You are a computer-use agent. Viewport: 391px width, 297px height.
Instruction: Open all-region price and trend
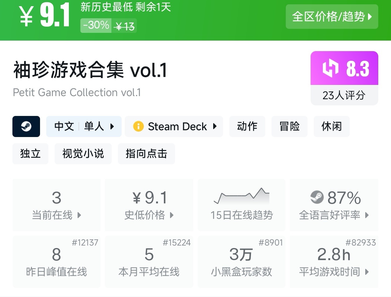(332, 16)
